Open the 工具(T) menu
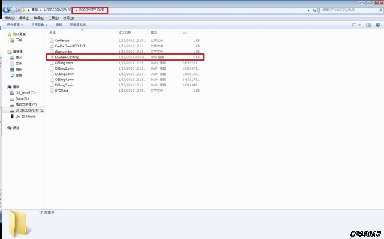This screenshot has height=239, width=384. click(x=53, y=18)
